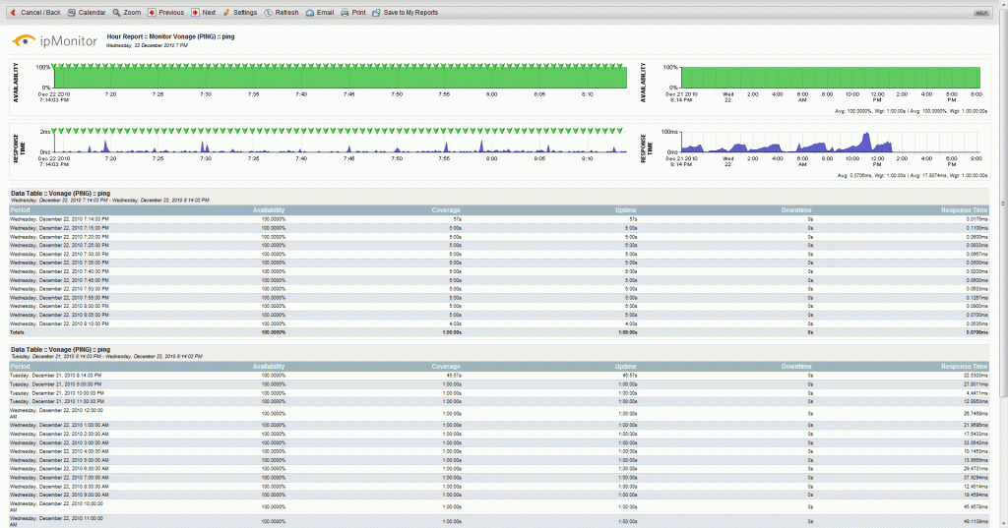1008x528 pixels.
Task: Open report Settings pencil icon
Action: [226, 12]
